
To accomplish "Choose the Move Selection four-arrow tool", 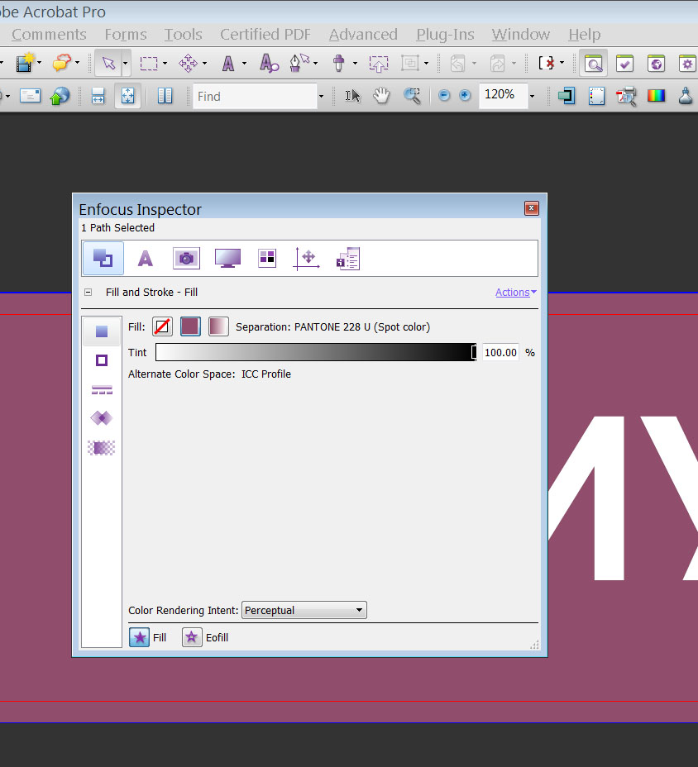I will point(188,63).
